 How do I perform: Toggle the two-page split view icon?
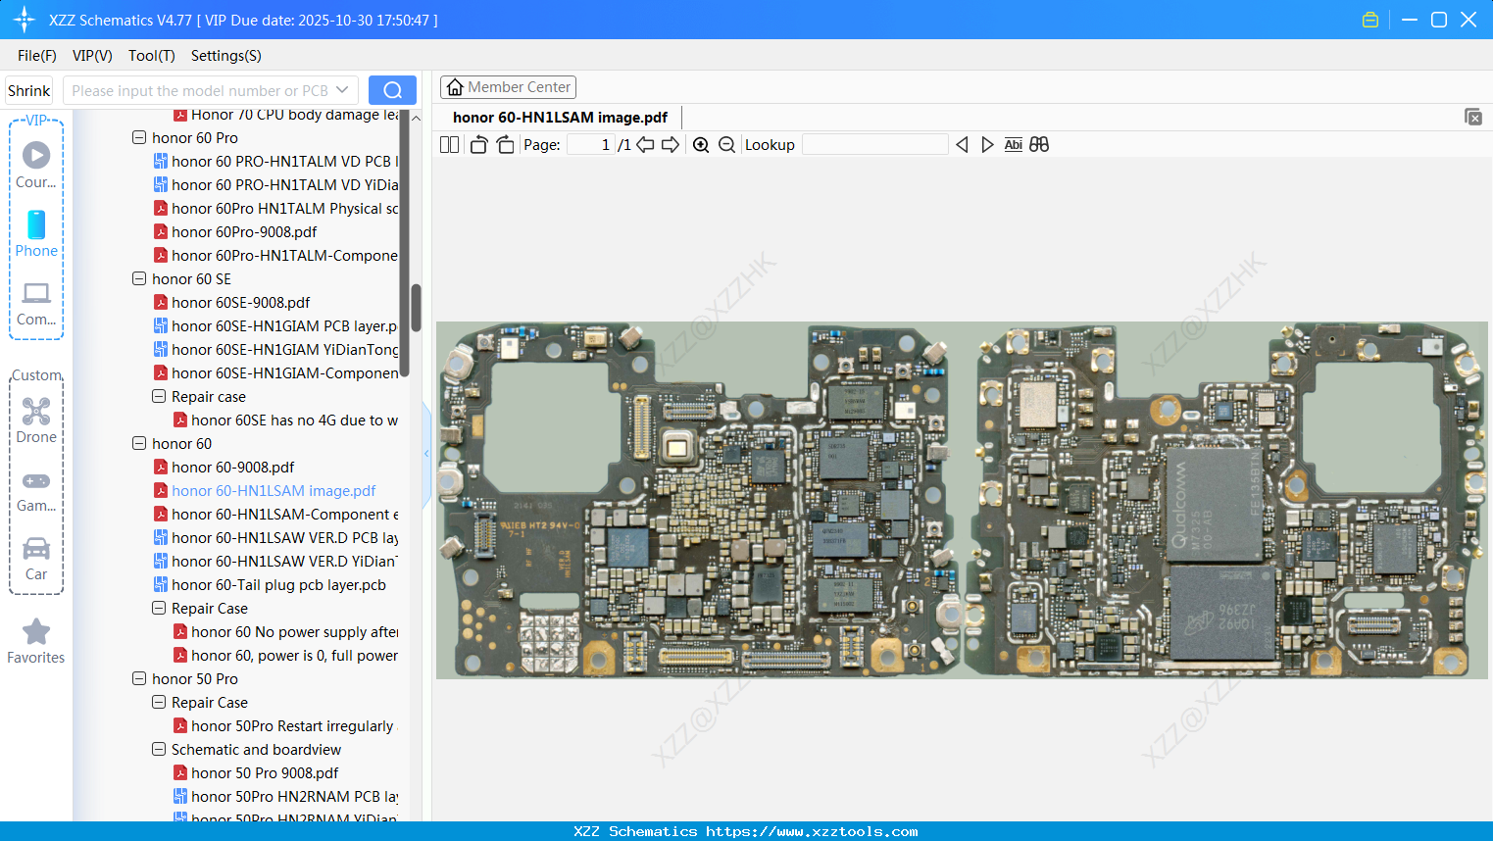(x=449, y=145)
